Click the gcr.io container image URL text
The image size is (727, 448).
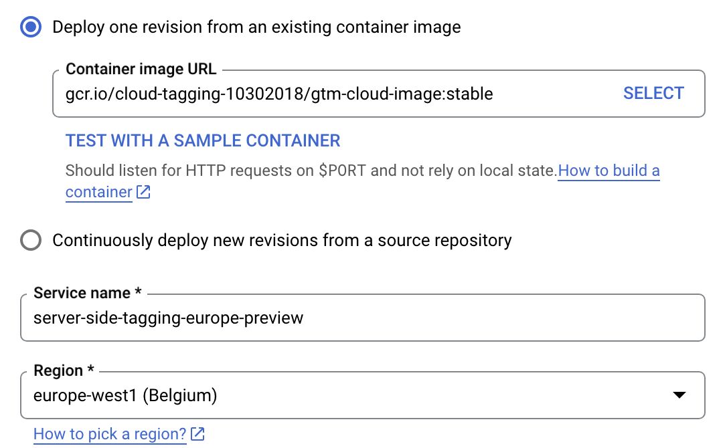coord(279,94)
